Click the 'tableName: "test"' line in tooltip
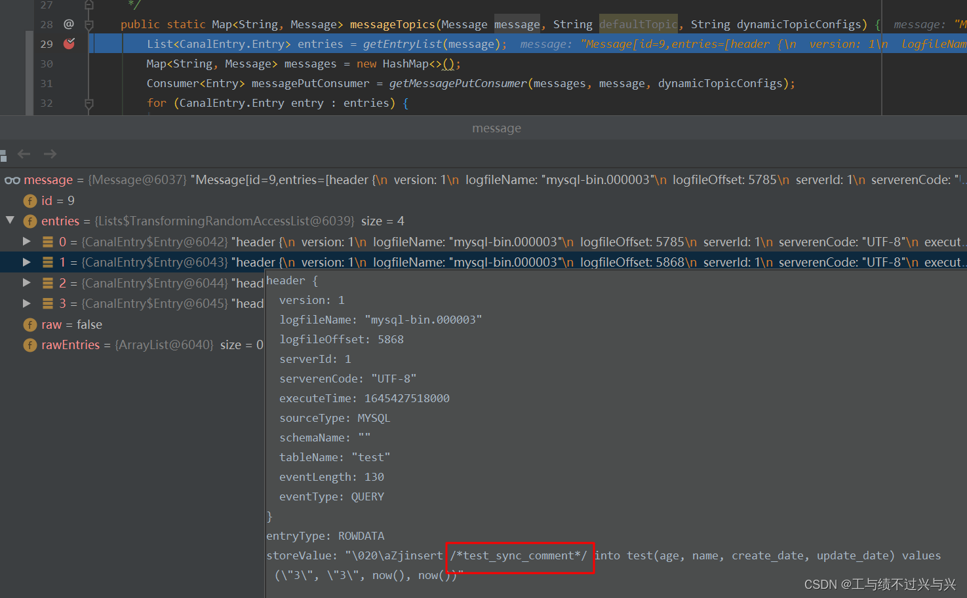Image resolution: width=967 pixels, height=598 pixels. (335, 457)
